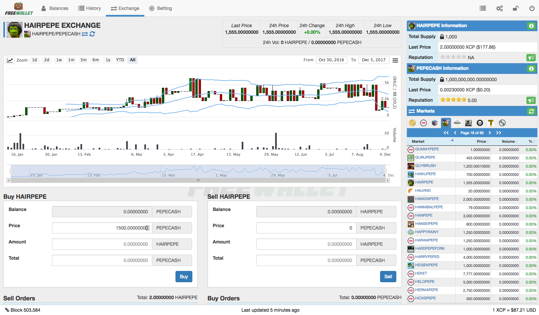The height and width of the screenshot is (315, 539).
Task: Jump to last markets page
Action: pyautogui.click(x=499, y=133)
